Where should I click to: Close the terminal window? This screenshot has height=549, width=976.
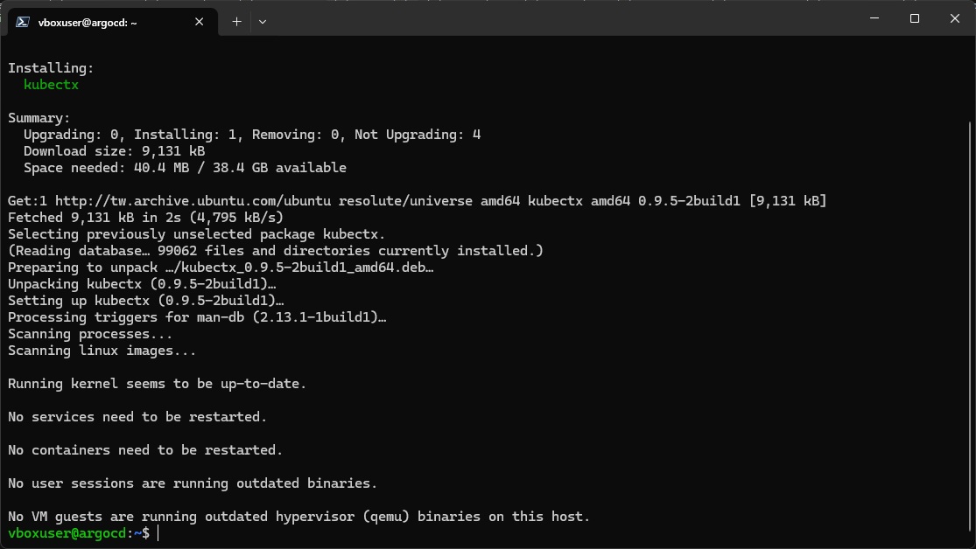pyautogui.click(x=955, y=18)
